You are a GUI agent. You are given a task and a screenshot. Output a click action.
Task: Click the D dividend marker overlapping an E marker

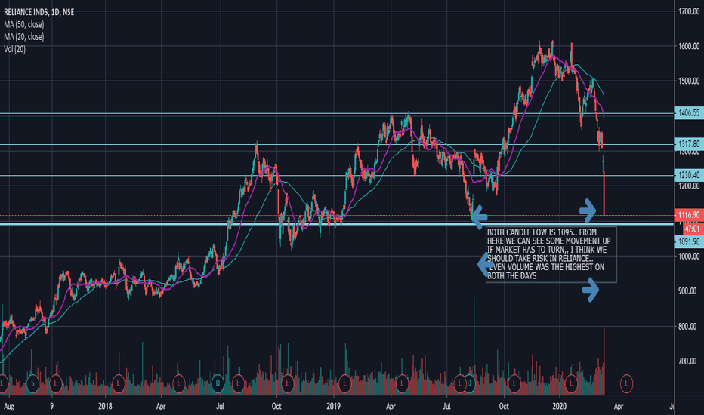[x=469, y=383]
